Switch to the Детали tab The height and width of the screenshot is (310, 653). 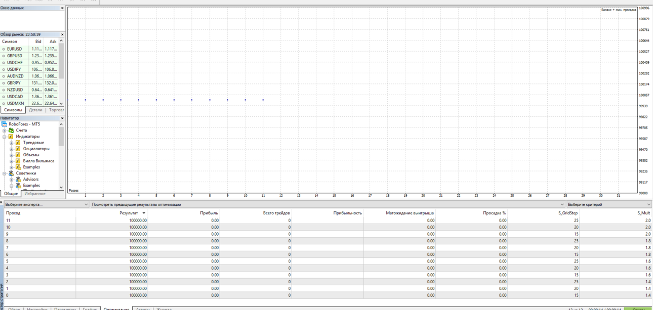(35, 110)
